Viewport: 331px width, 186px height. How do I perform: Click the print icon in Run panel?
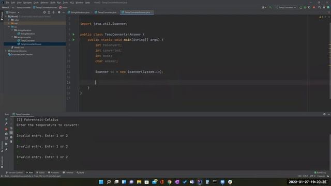11,137
